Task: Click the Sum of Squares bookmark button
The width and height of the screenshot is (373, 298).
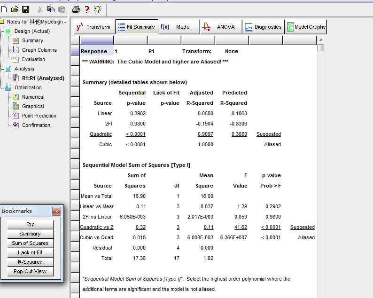Action: 31,243
